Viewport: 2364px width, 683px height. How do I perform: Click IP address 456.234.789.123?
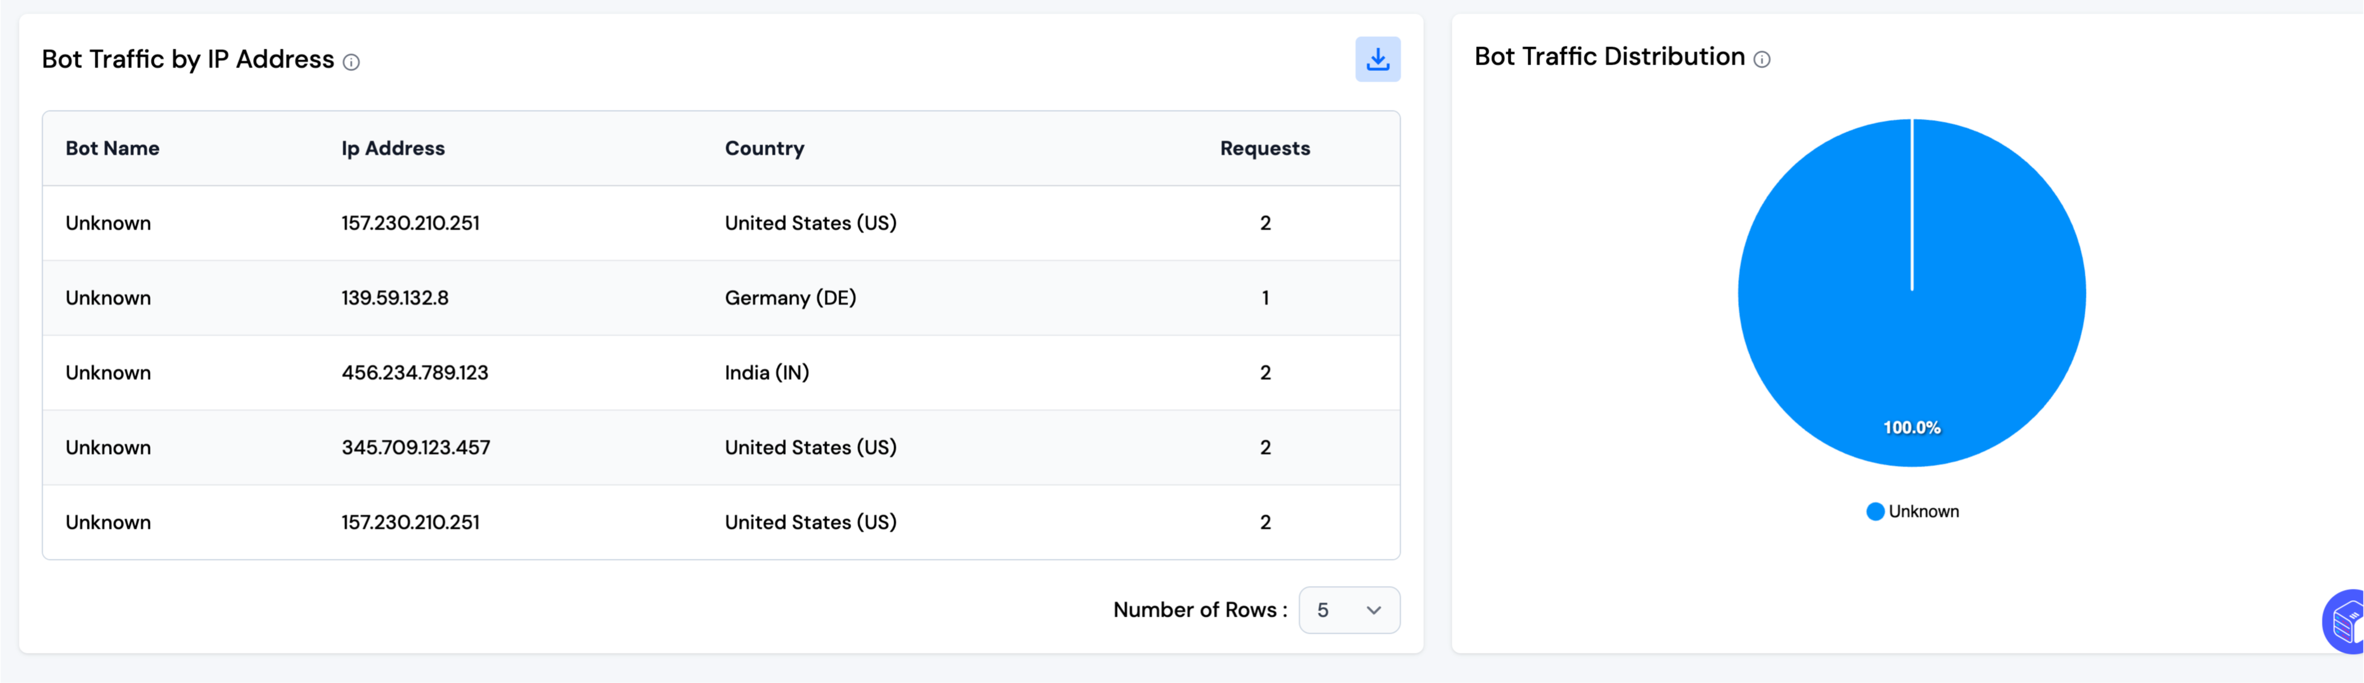pyautogui.click(x=415, y=373)
